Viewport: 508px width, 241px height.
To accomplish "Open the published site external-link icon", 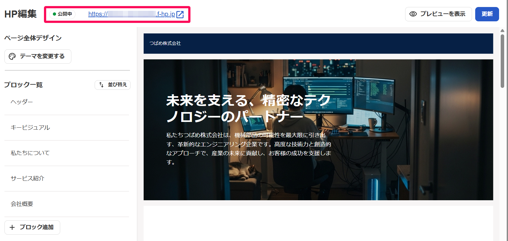I will tap(180, 14).
